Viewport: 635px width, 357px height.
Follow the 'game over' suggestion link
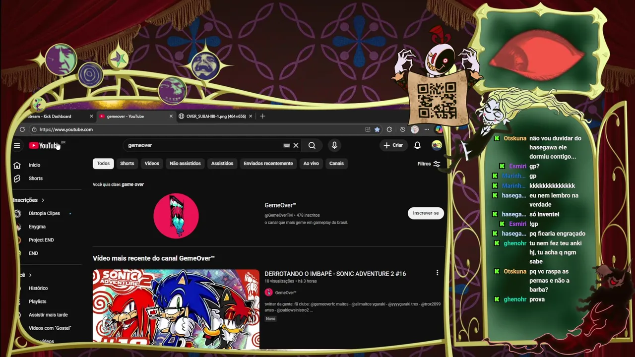pos(132,184)
